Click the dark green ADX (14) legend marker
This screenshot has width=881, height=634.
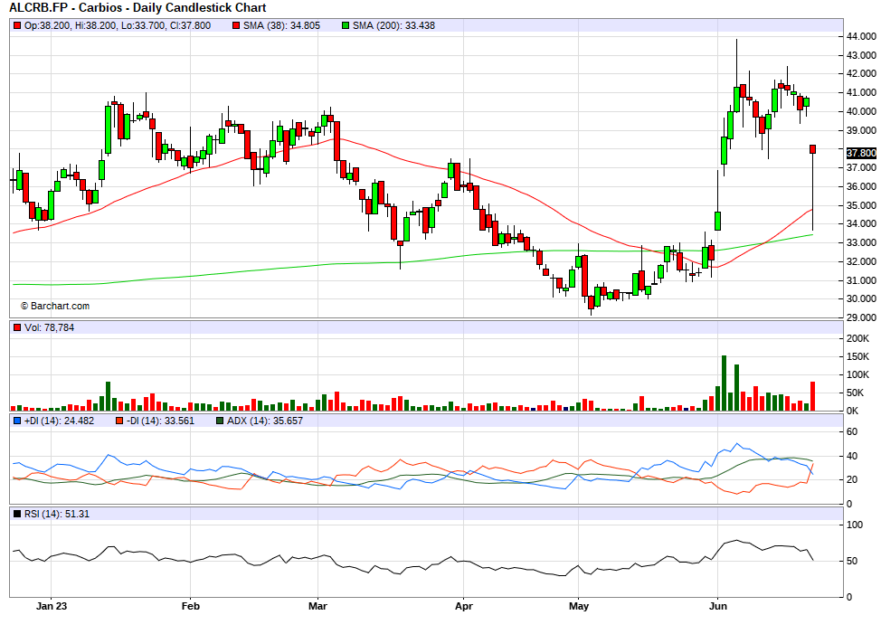[220, 421]
